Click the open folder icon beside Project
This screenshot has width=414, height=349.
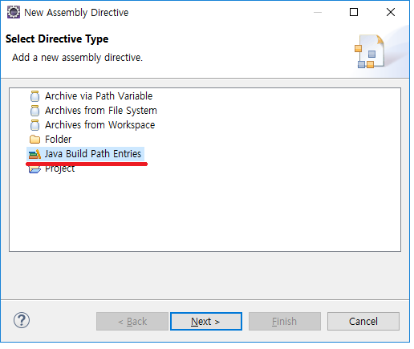[34, 169]
